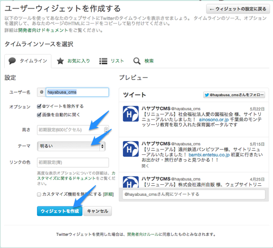Image resolution: width=273 pixels, height=248 pixels.
Task: Click ハヤブサCMS name on 5月15日 tweet
Action: (x=156, y=144)
